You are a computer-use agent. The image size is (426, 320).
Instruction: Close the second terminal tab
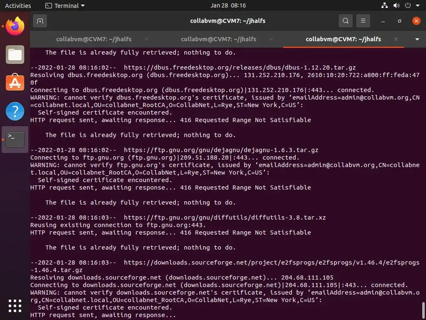tap(271, 39)
